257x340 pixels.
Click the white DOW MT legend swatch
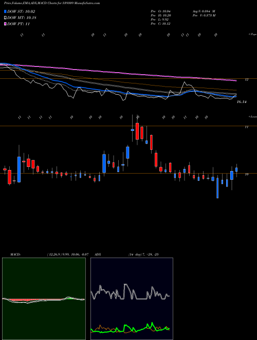click(x=5, y=18)
